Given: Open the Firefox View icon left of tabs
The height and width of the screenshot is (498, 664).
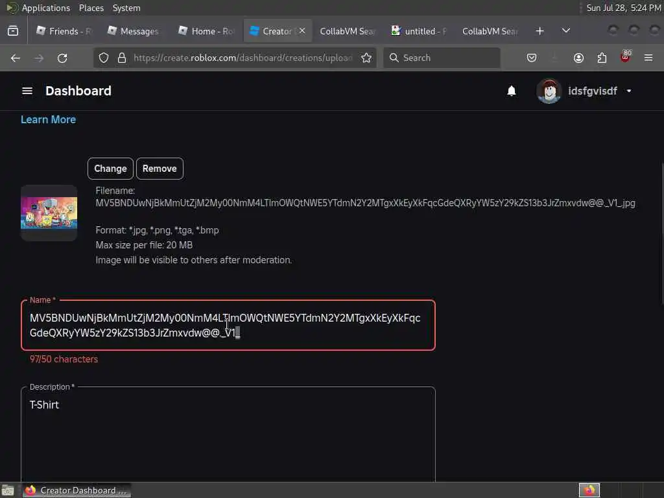Looking at the screenshot, I should coord(13,31).
